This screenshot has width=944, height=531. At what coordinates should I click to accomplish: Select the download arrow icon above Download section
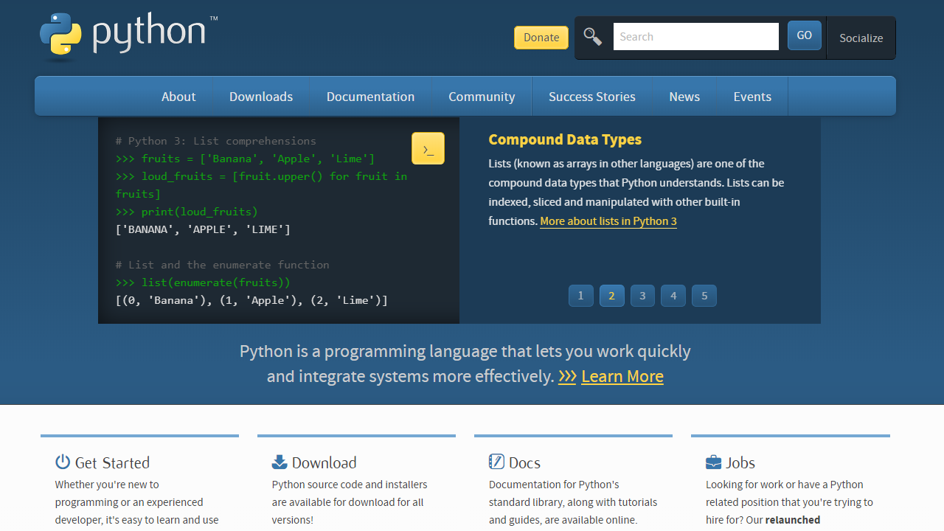tap(280, 462)
